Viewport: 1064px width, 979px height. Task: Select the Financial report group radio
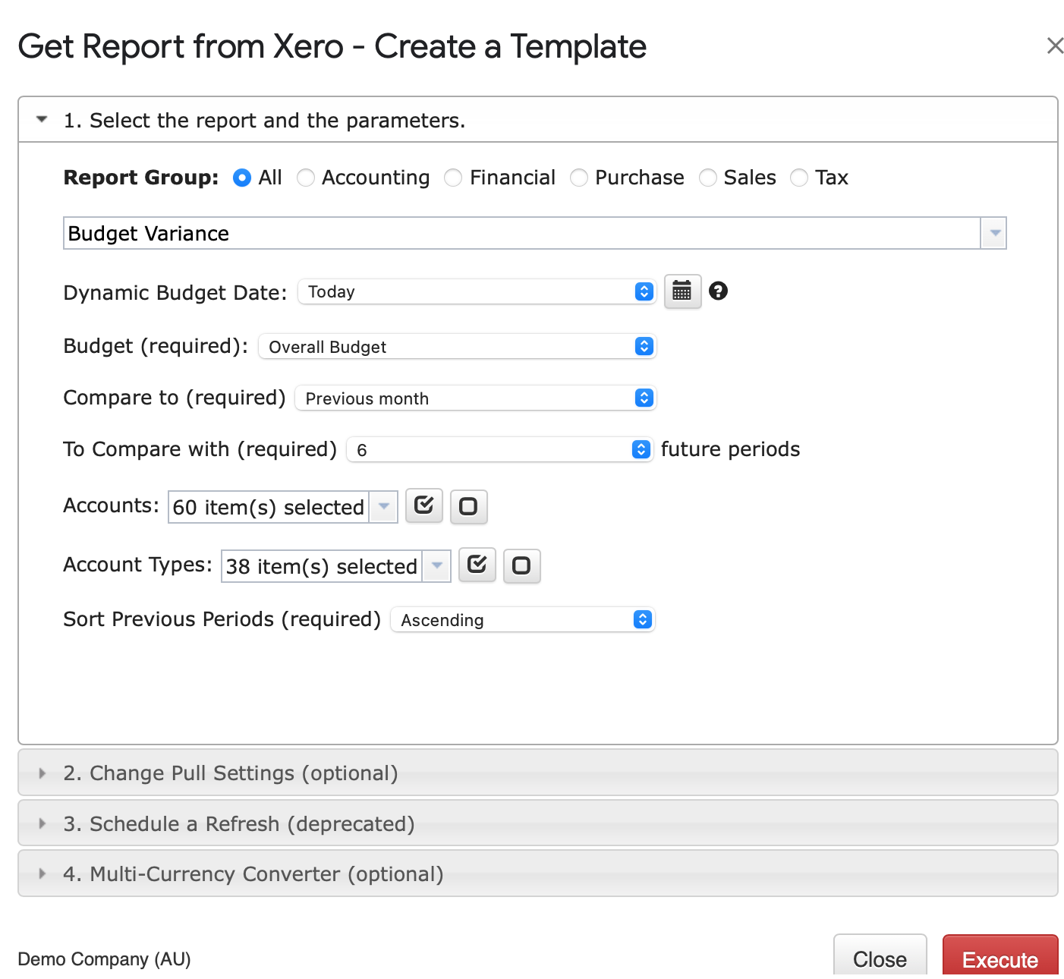coord(453,178)
